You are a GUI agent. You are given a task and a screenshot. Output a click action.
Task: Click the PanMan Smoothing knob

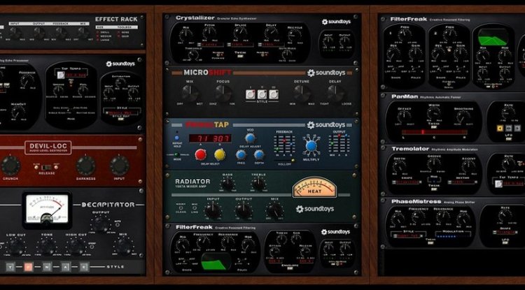[x=463, y=117]
